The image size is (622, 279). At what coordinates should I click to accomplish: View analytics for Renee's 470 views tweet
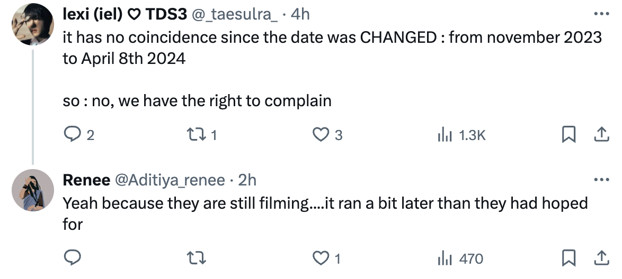coord(444,258)
